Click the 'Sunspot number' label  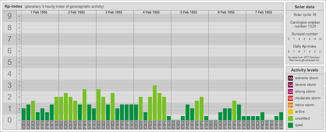click(x=305, y=34)
